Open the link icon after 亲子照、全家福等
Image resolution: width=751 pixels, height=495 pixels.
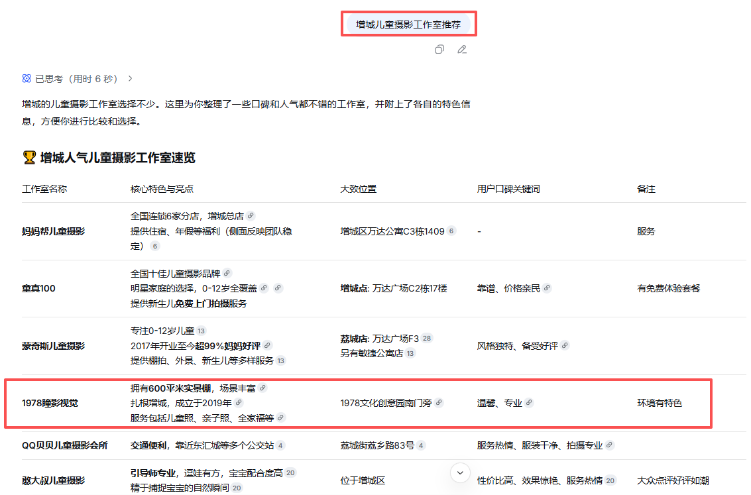280,418
